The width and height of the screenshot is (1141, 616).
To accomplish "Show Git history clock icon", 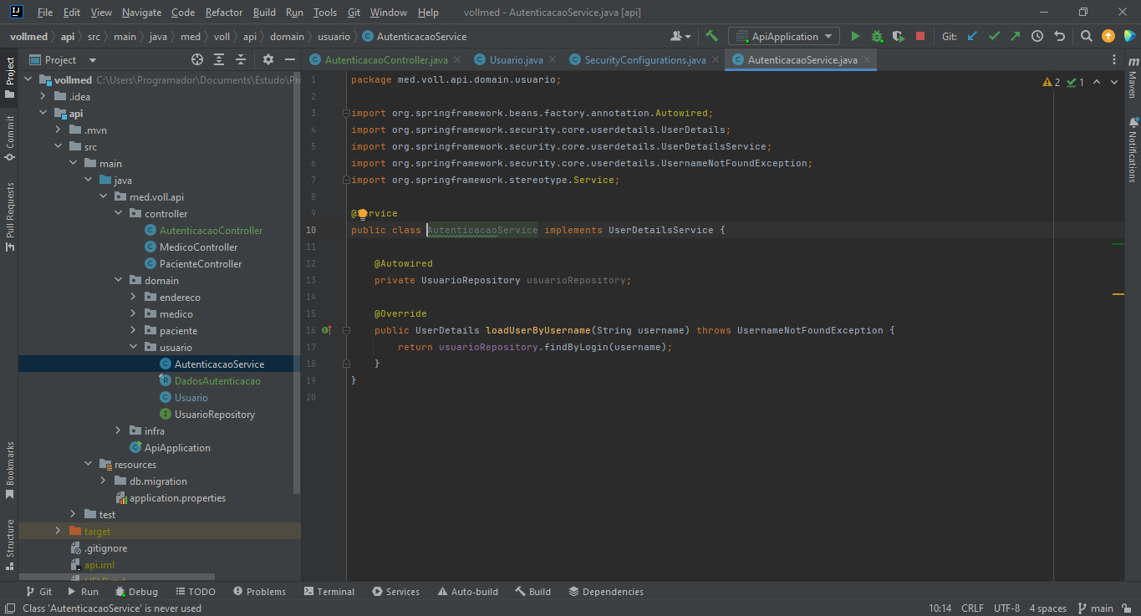I will tap(1037, 36).
